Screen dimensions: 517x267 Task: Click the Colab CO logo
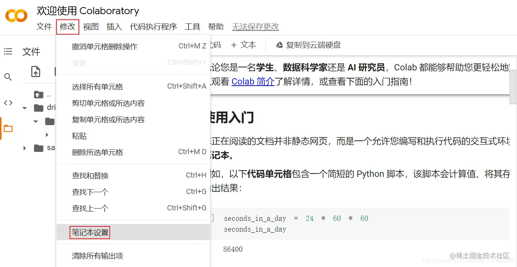click(16, 16)
